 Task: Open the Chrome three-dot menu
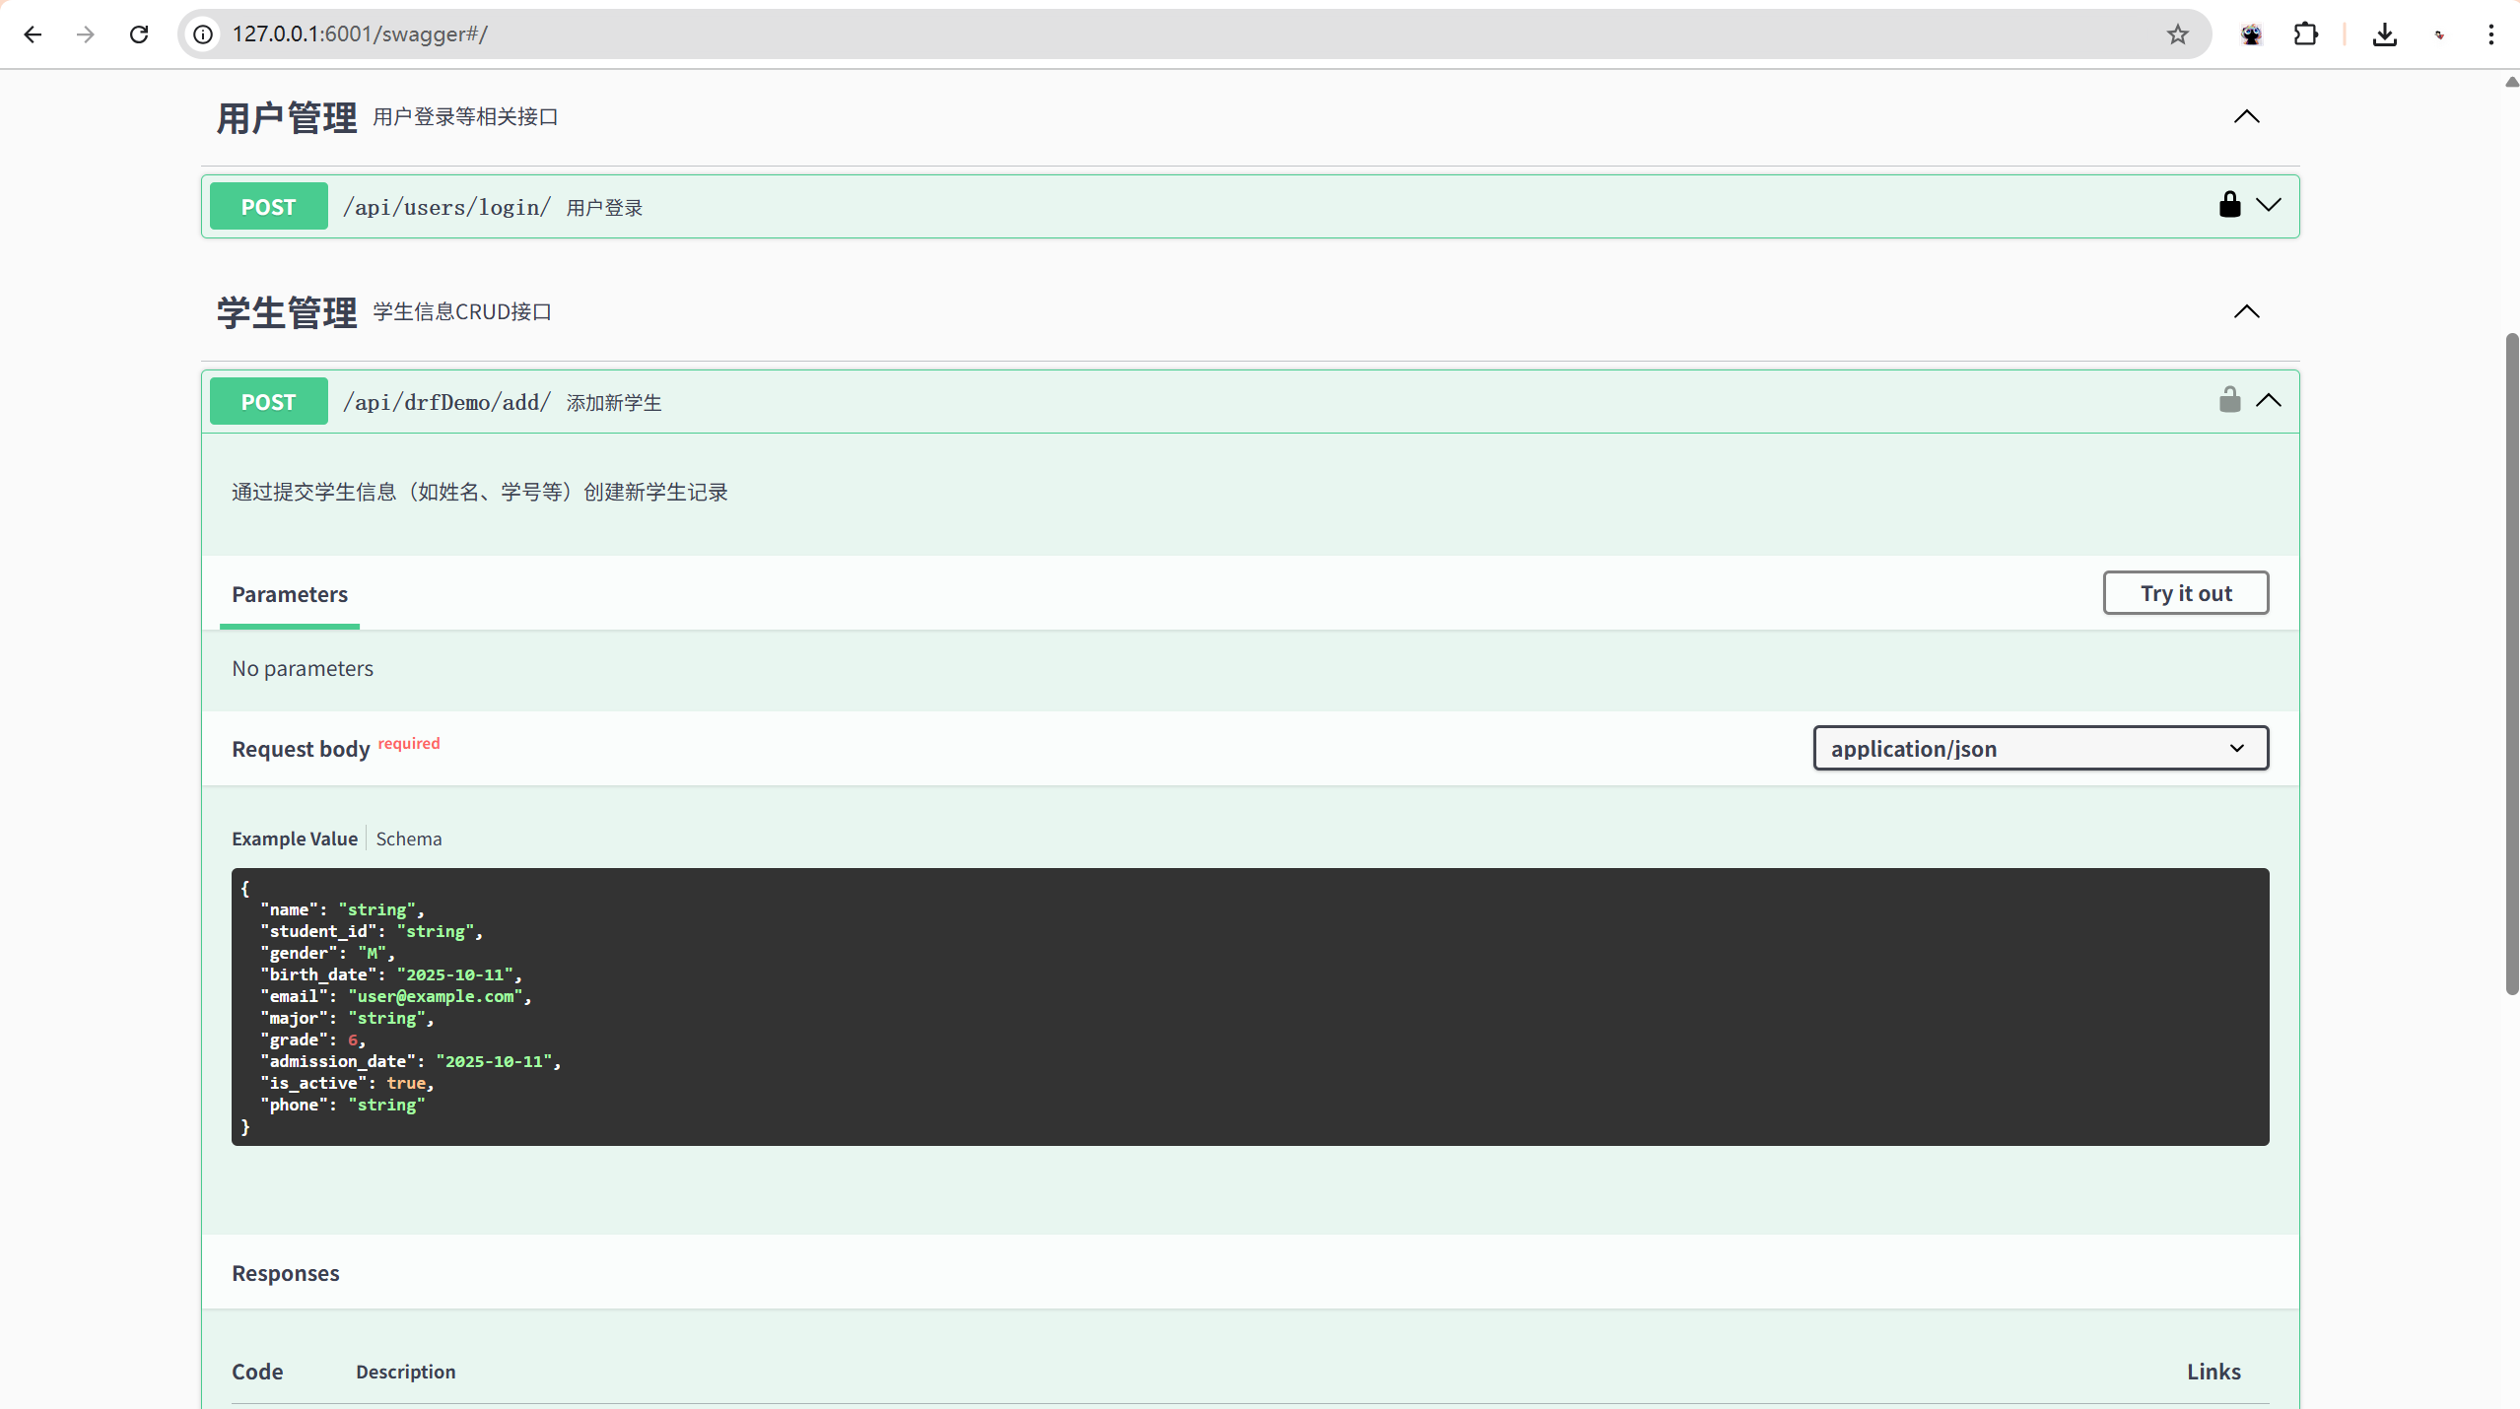(x=2490, y=34)
